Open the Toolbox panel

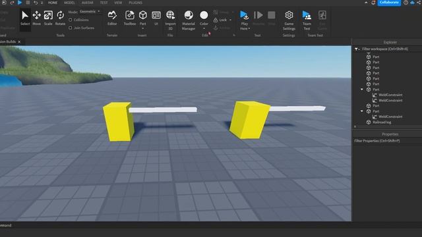click(130, 18)
